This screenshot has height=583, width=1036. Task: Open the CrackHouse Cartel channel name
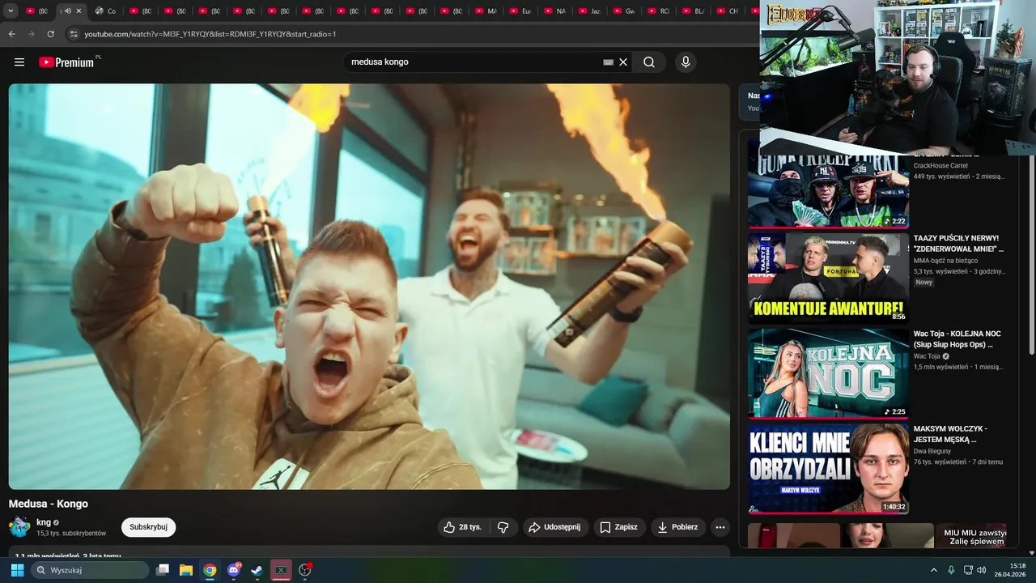click(940, 166)
